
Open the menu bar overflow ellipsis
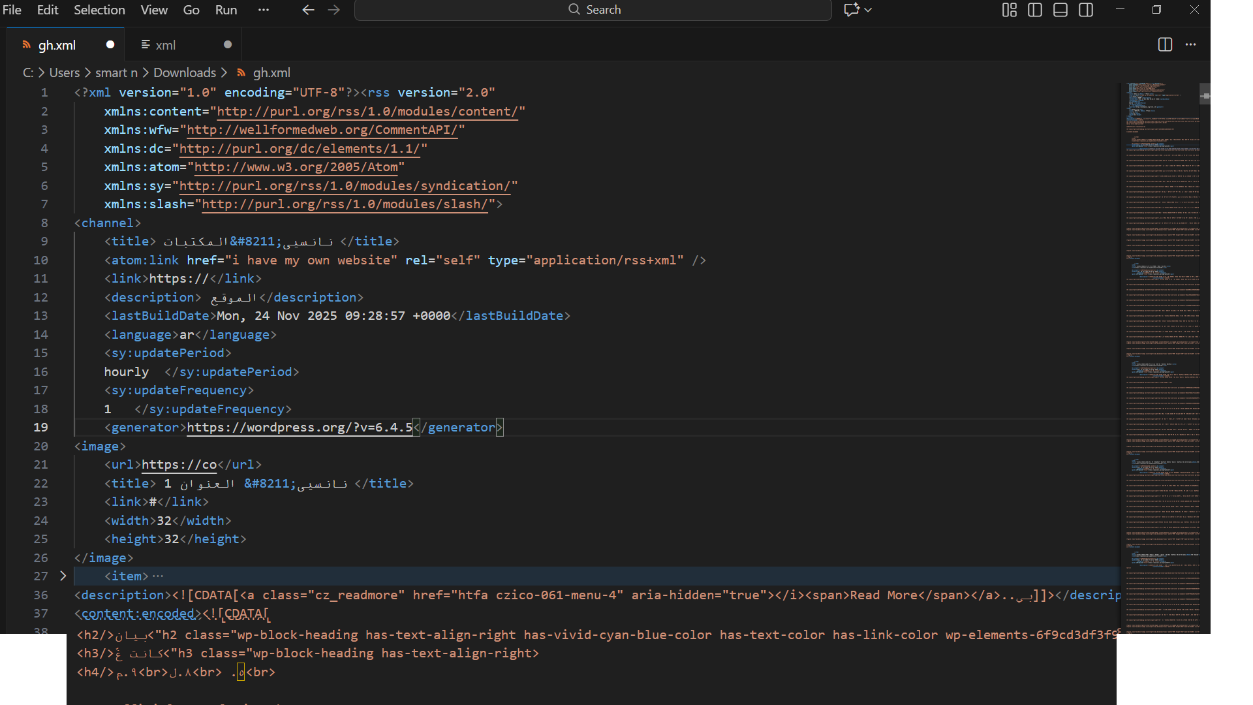coord(264,10)
